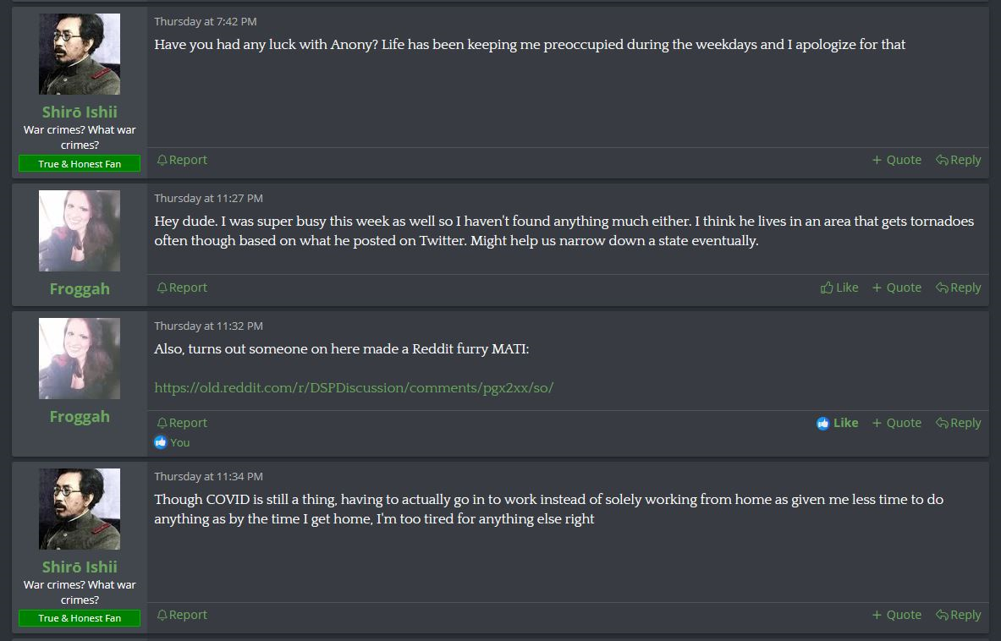Reply to the 11:34 PM COVID post
1001x641 pixels.
click(958, 615)
